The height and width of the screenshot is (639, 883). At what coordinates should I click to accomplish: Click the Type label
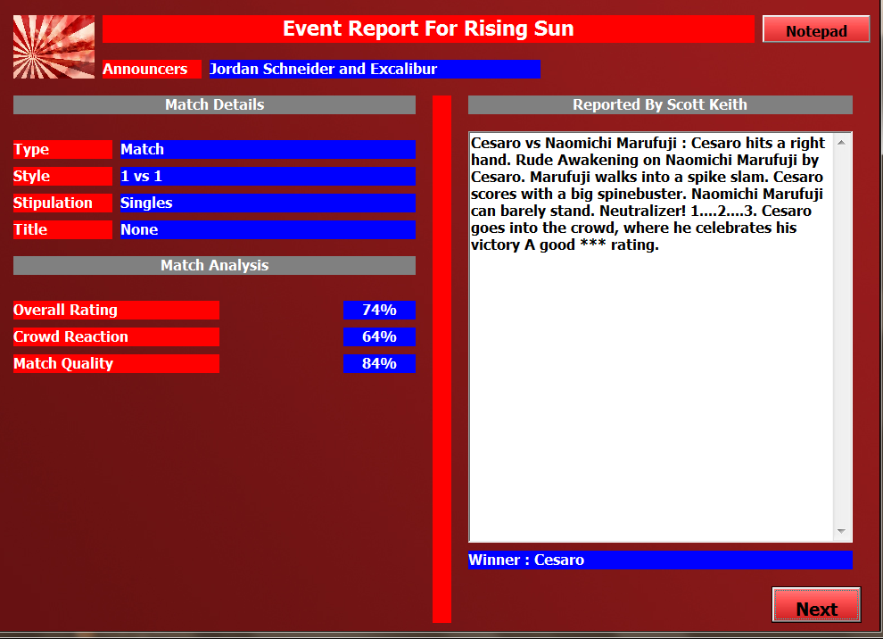[x=62, y=149]
